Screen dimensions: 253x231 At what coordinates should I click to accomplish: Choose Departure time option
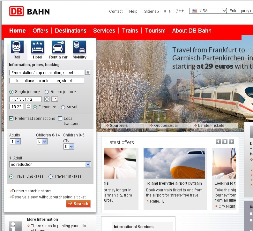click(35, 107)
